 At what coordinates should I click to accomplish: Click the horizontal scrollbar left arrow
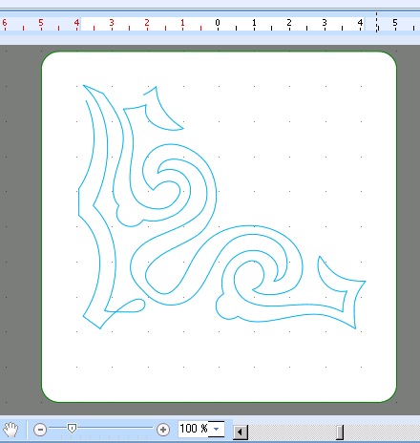(241, 432)
